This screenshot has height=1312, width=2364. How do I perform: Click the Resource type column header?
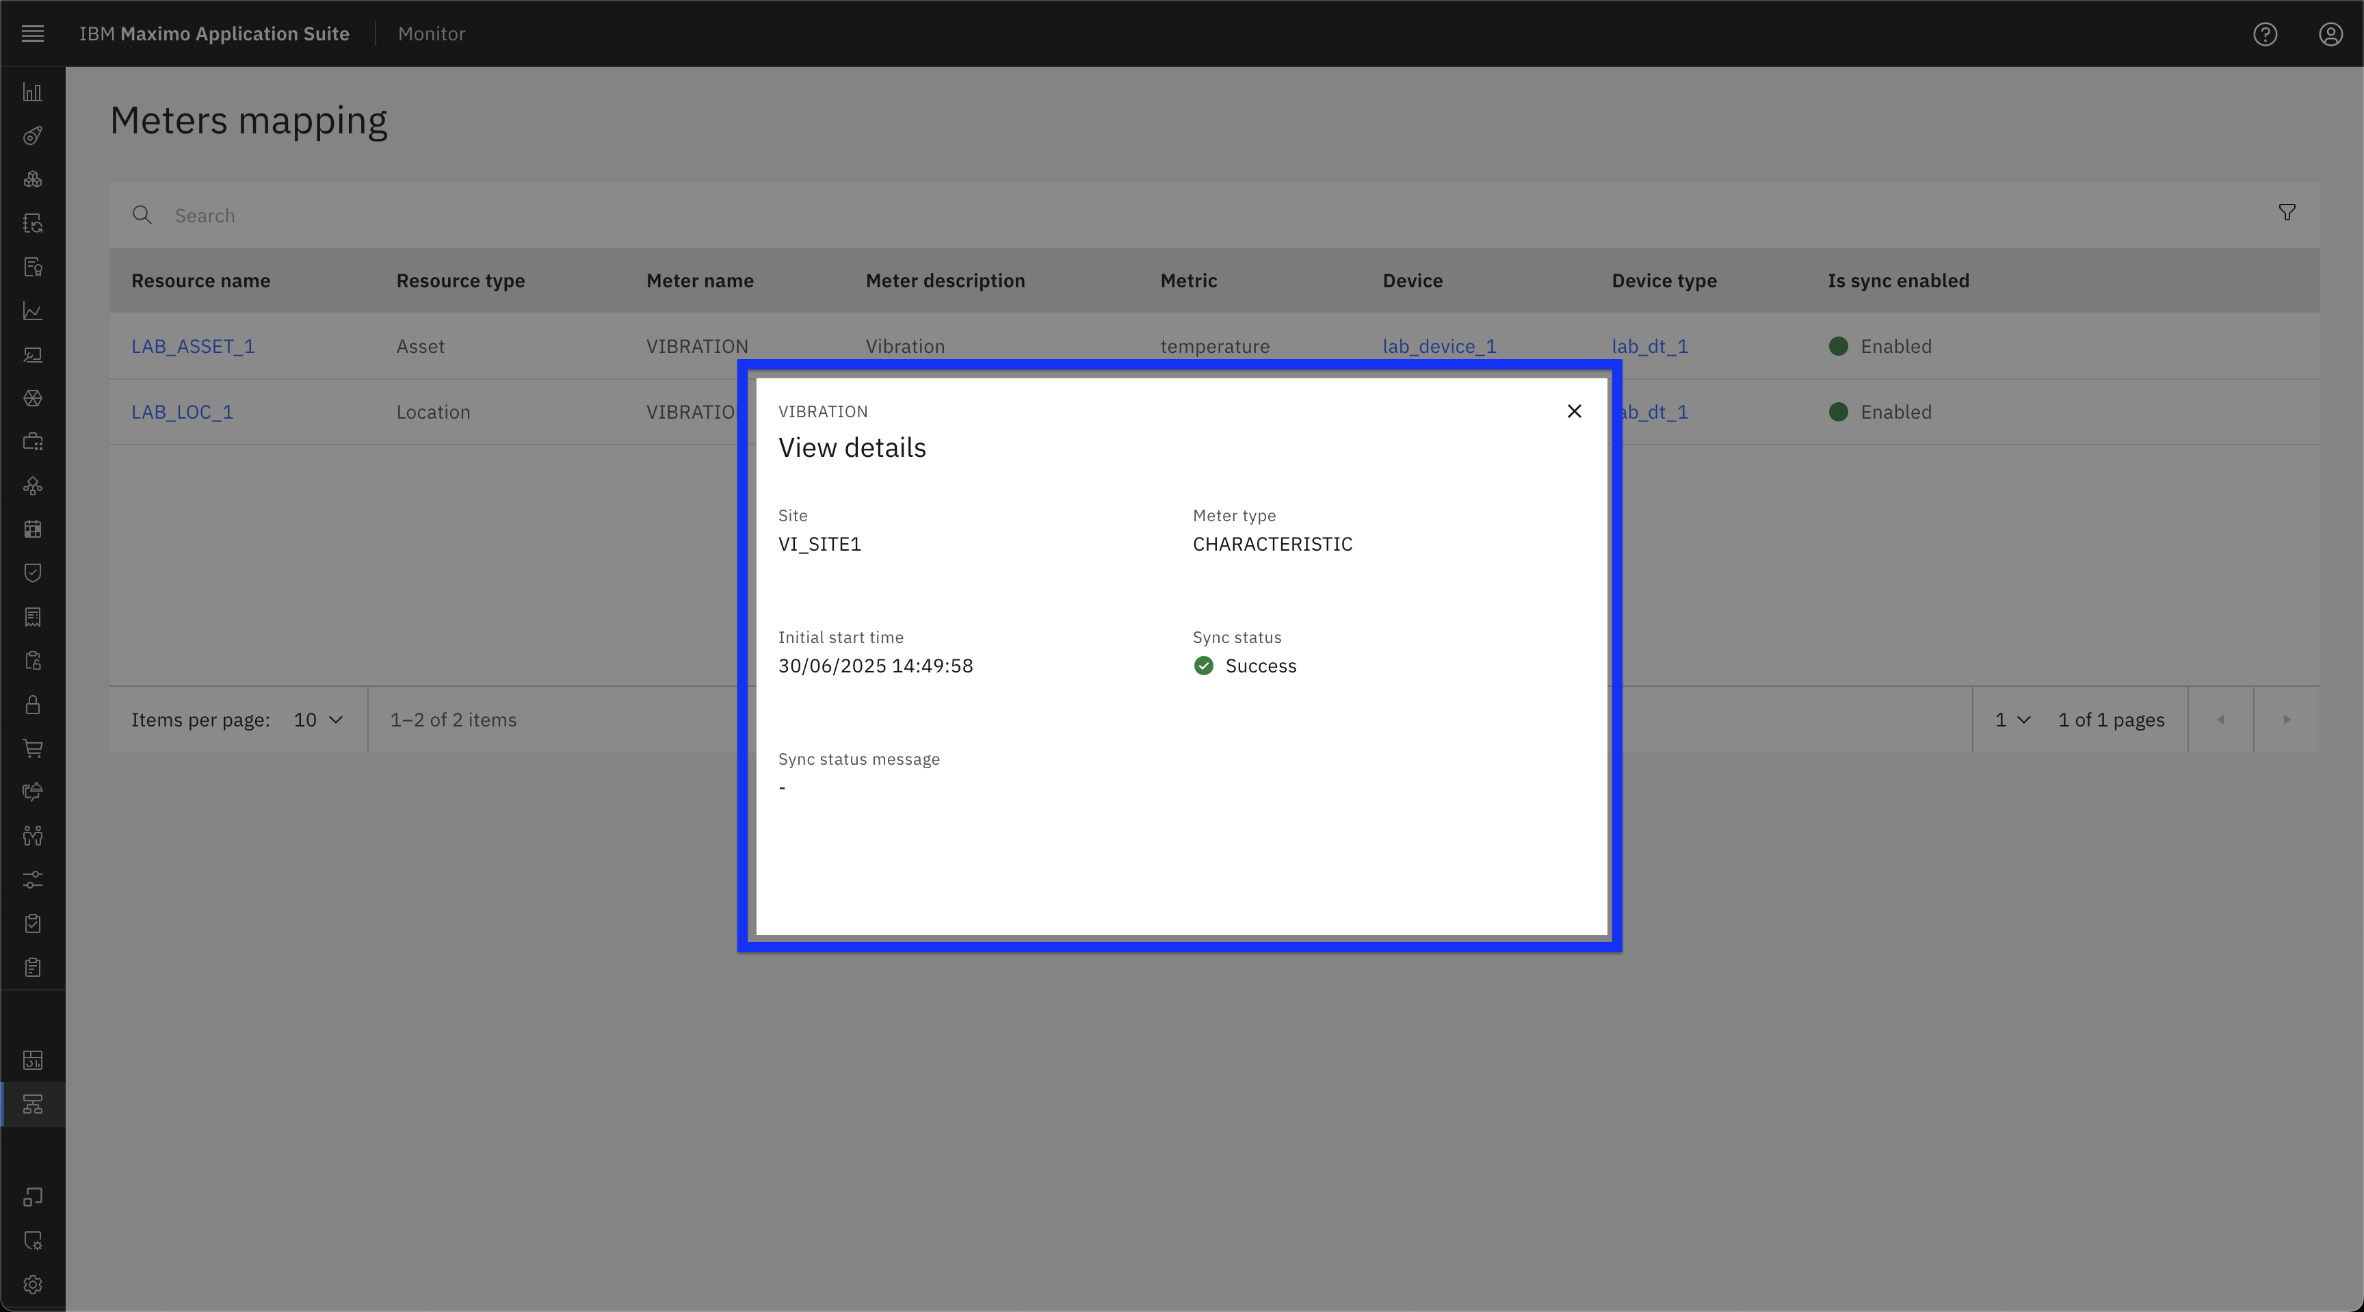point(460,280)
